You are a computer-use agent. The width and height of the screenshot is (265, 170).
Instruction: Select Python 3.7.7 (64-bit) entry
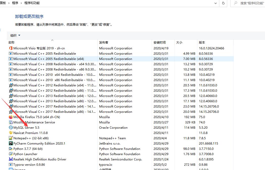click(28, 149)
